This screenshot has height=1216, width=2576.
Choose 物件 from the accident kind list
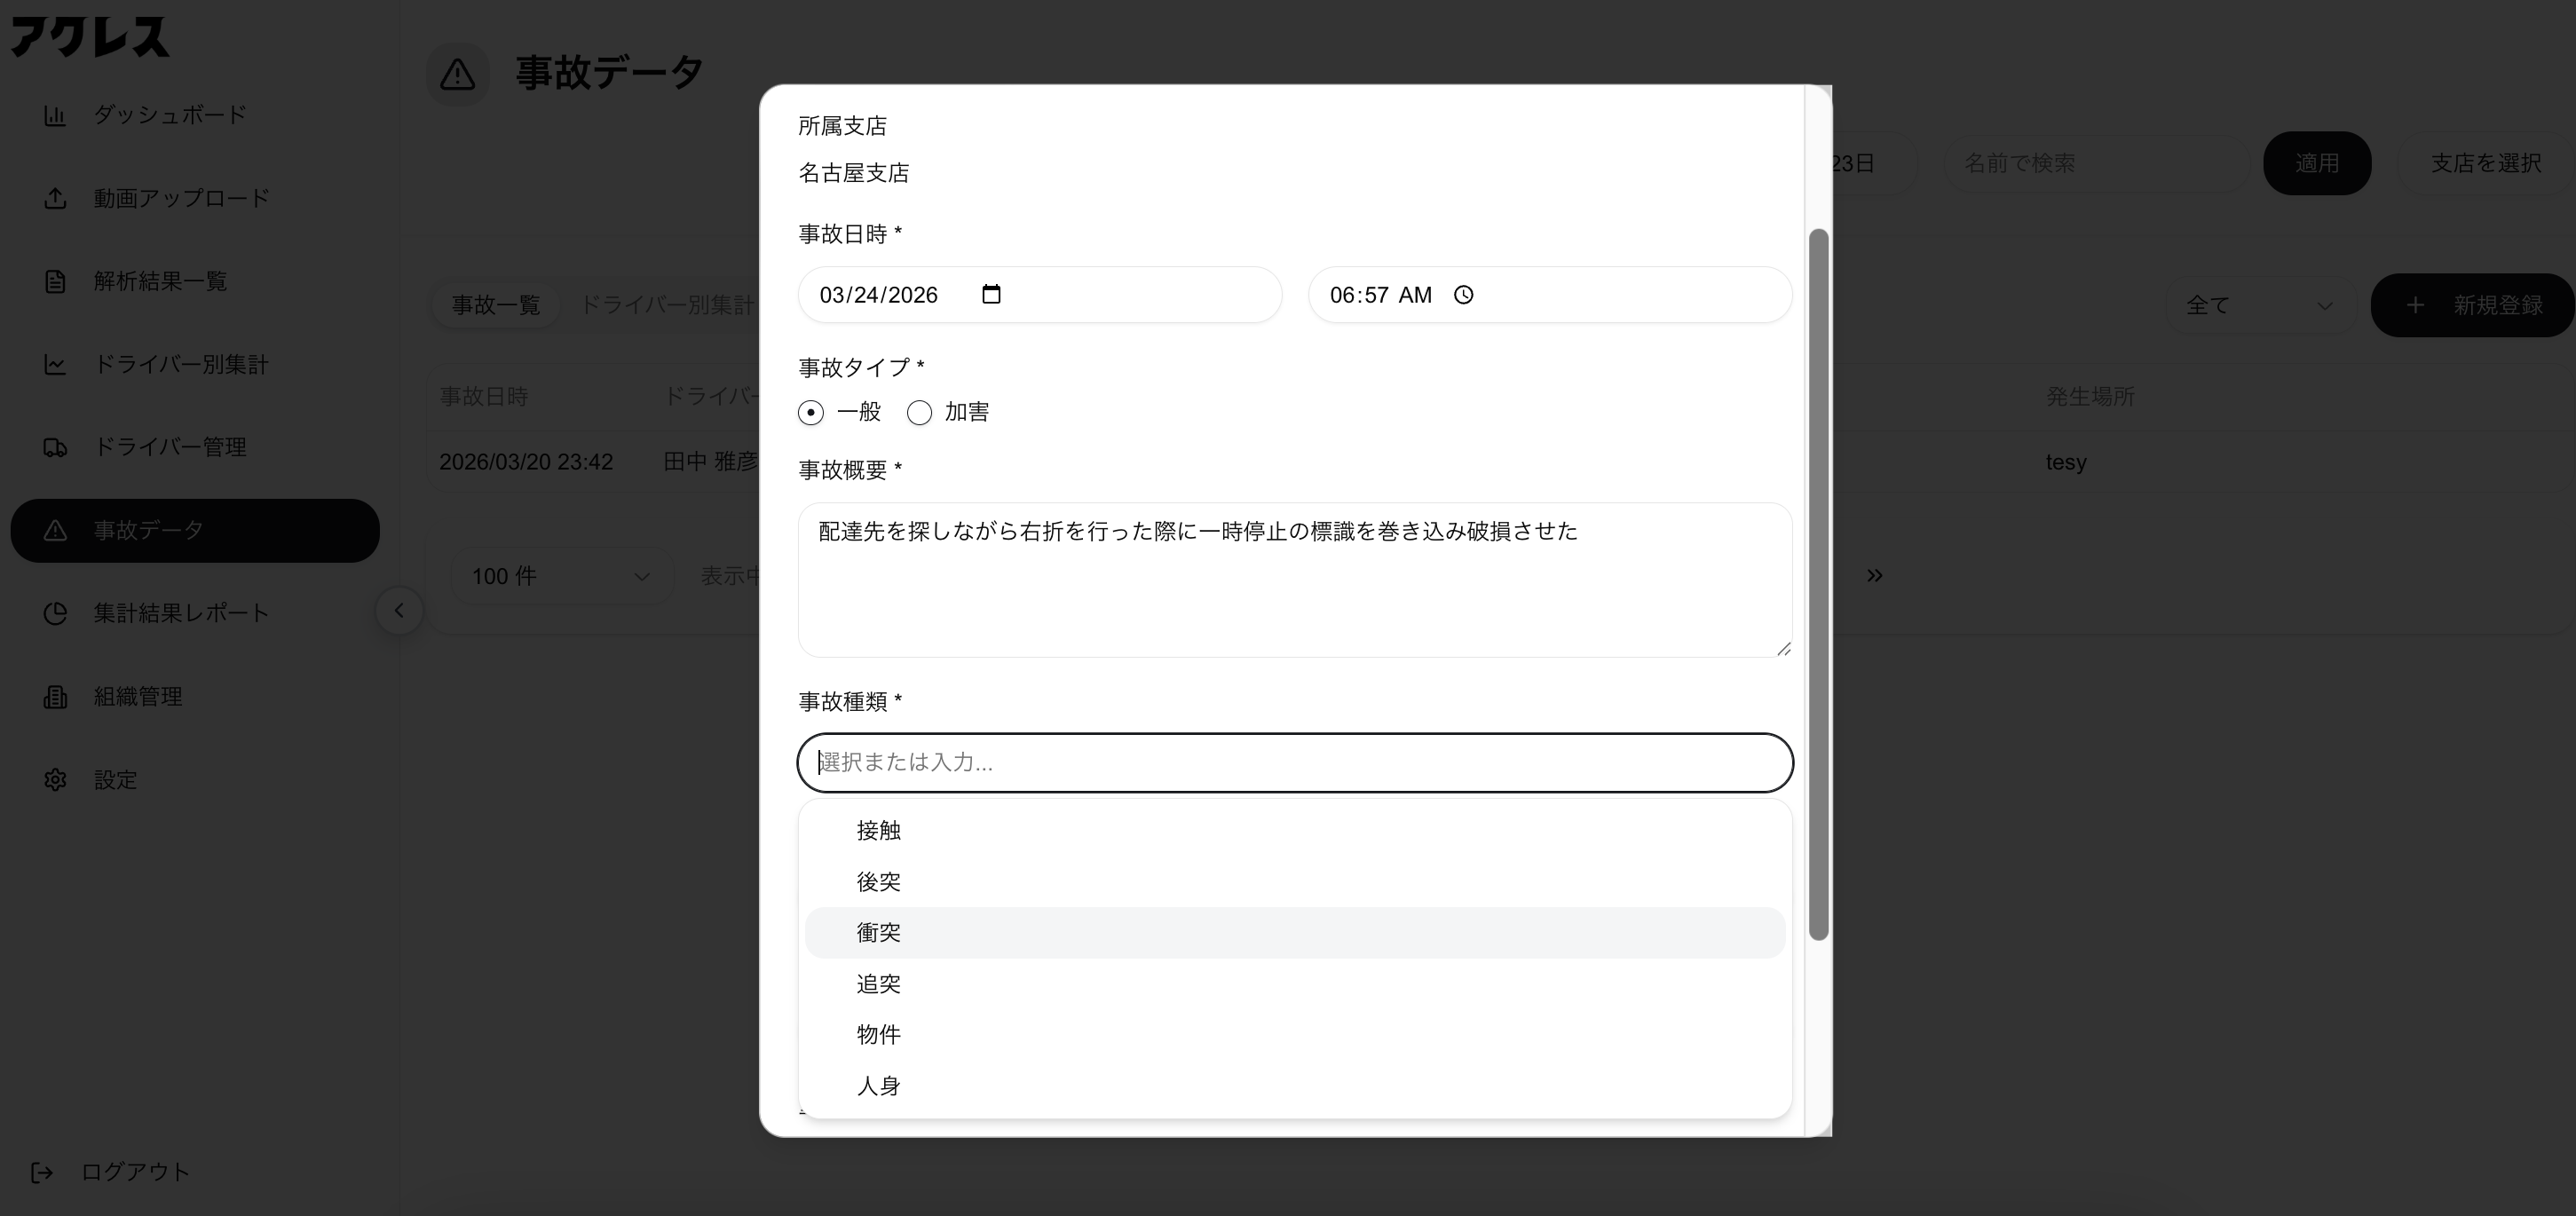pyautogui.click(x=878, y=1035)
